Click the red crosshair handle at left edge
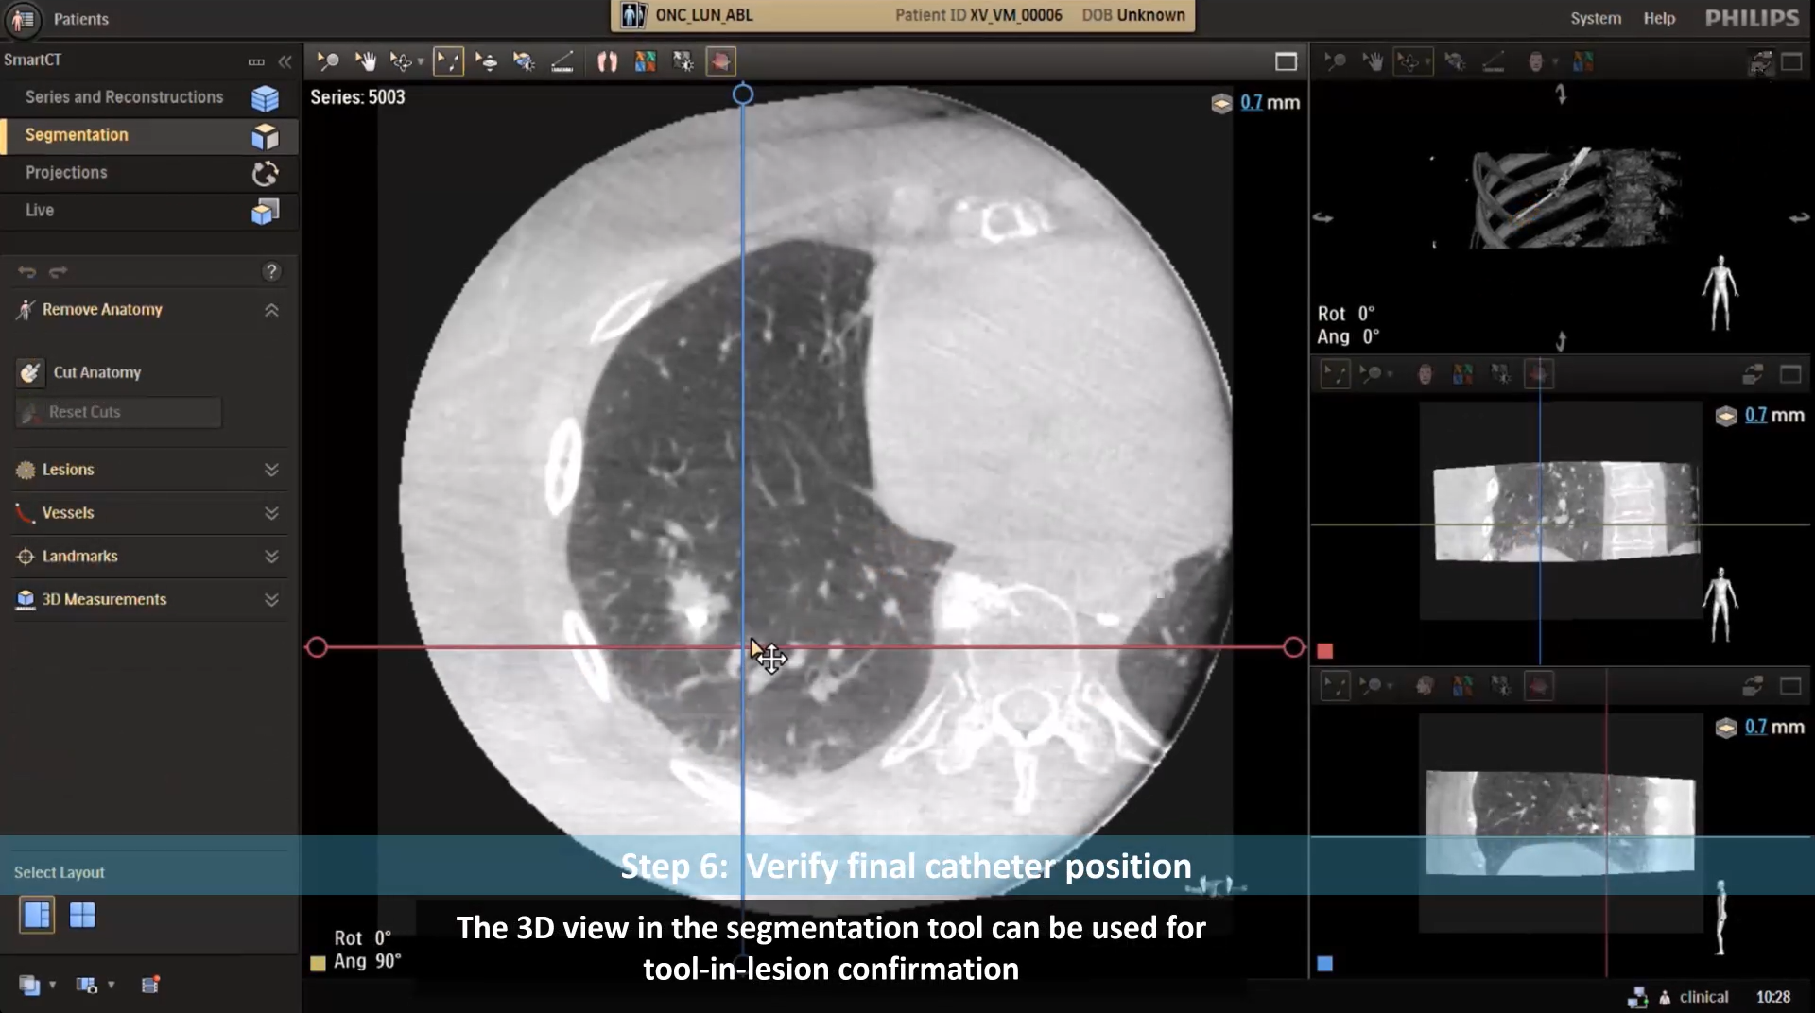This screenshot has height=1013, width=1815. click(318, 647)
